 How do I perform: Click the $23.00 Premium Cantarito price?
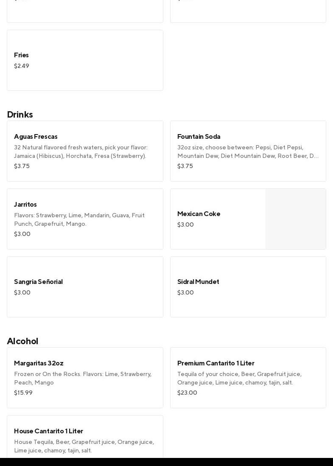[187, 393]
